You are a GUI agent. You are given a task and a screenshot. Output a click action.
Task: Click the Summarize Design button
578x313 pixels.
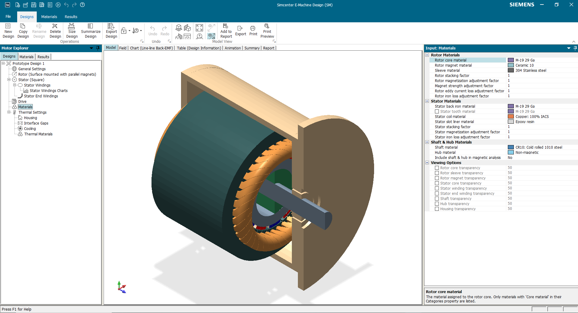[x=91, y=31]
